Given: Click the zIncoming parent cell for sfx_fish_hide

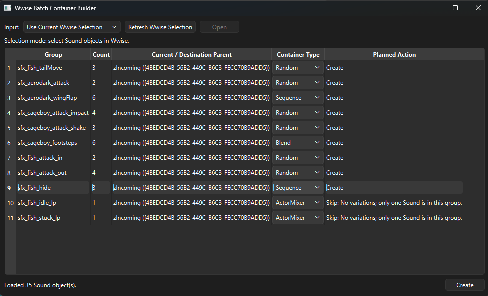Looking at the screenshot, I should (191, 188).
